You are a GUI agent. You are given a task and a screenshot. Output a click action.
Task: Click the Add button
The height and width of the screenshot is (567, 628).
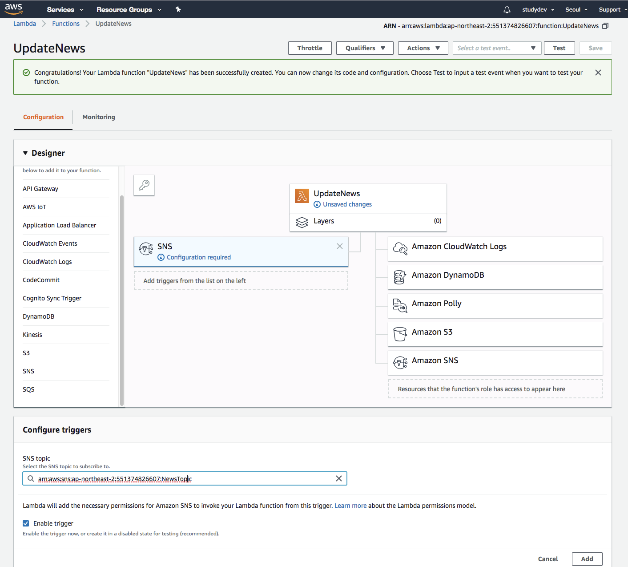(x=587, y=559)
